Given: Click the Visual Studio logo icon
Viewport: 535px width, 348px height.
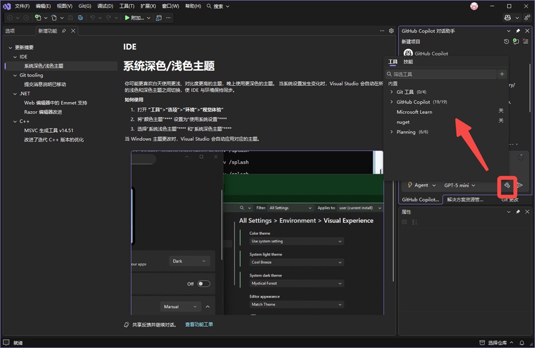Looking at the screenshot, I should (x=6, y=6).
